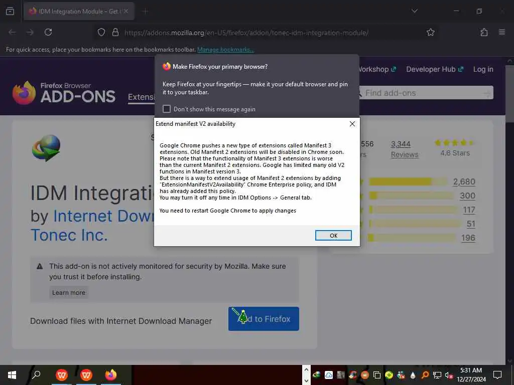This screenshot has height=385, width=514.
Task: Click the one-star rating bar
Action: (x=412, y=238)
